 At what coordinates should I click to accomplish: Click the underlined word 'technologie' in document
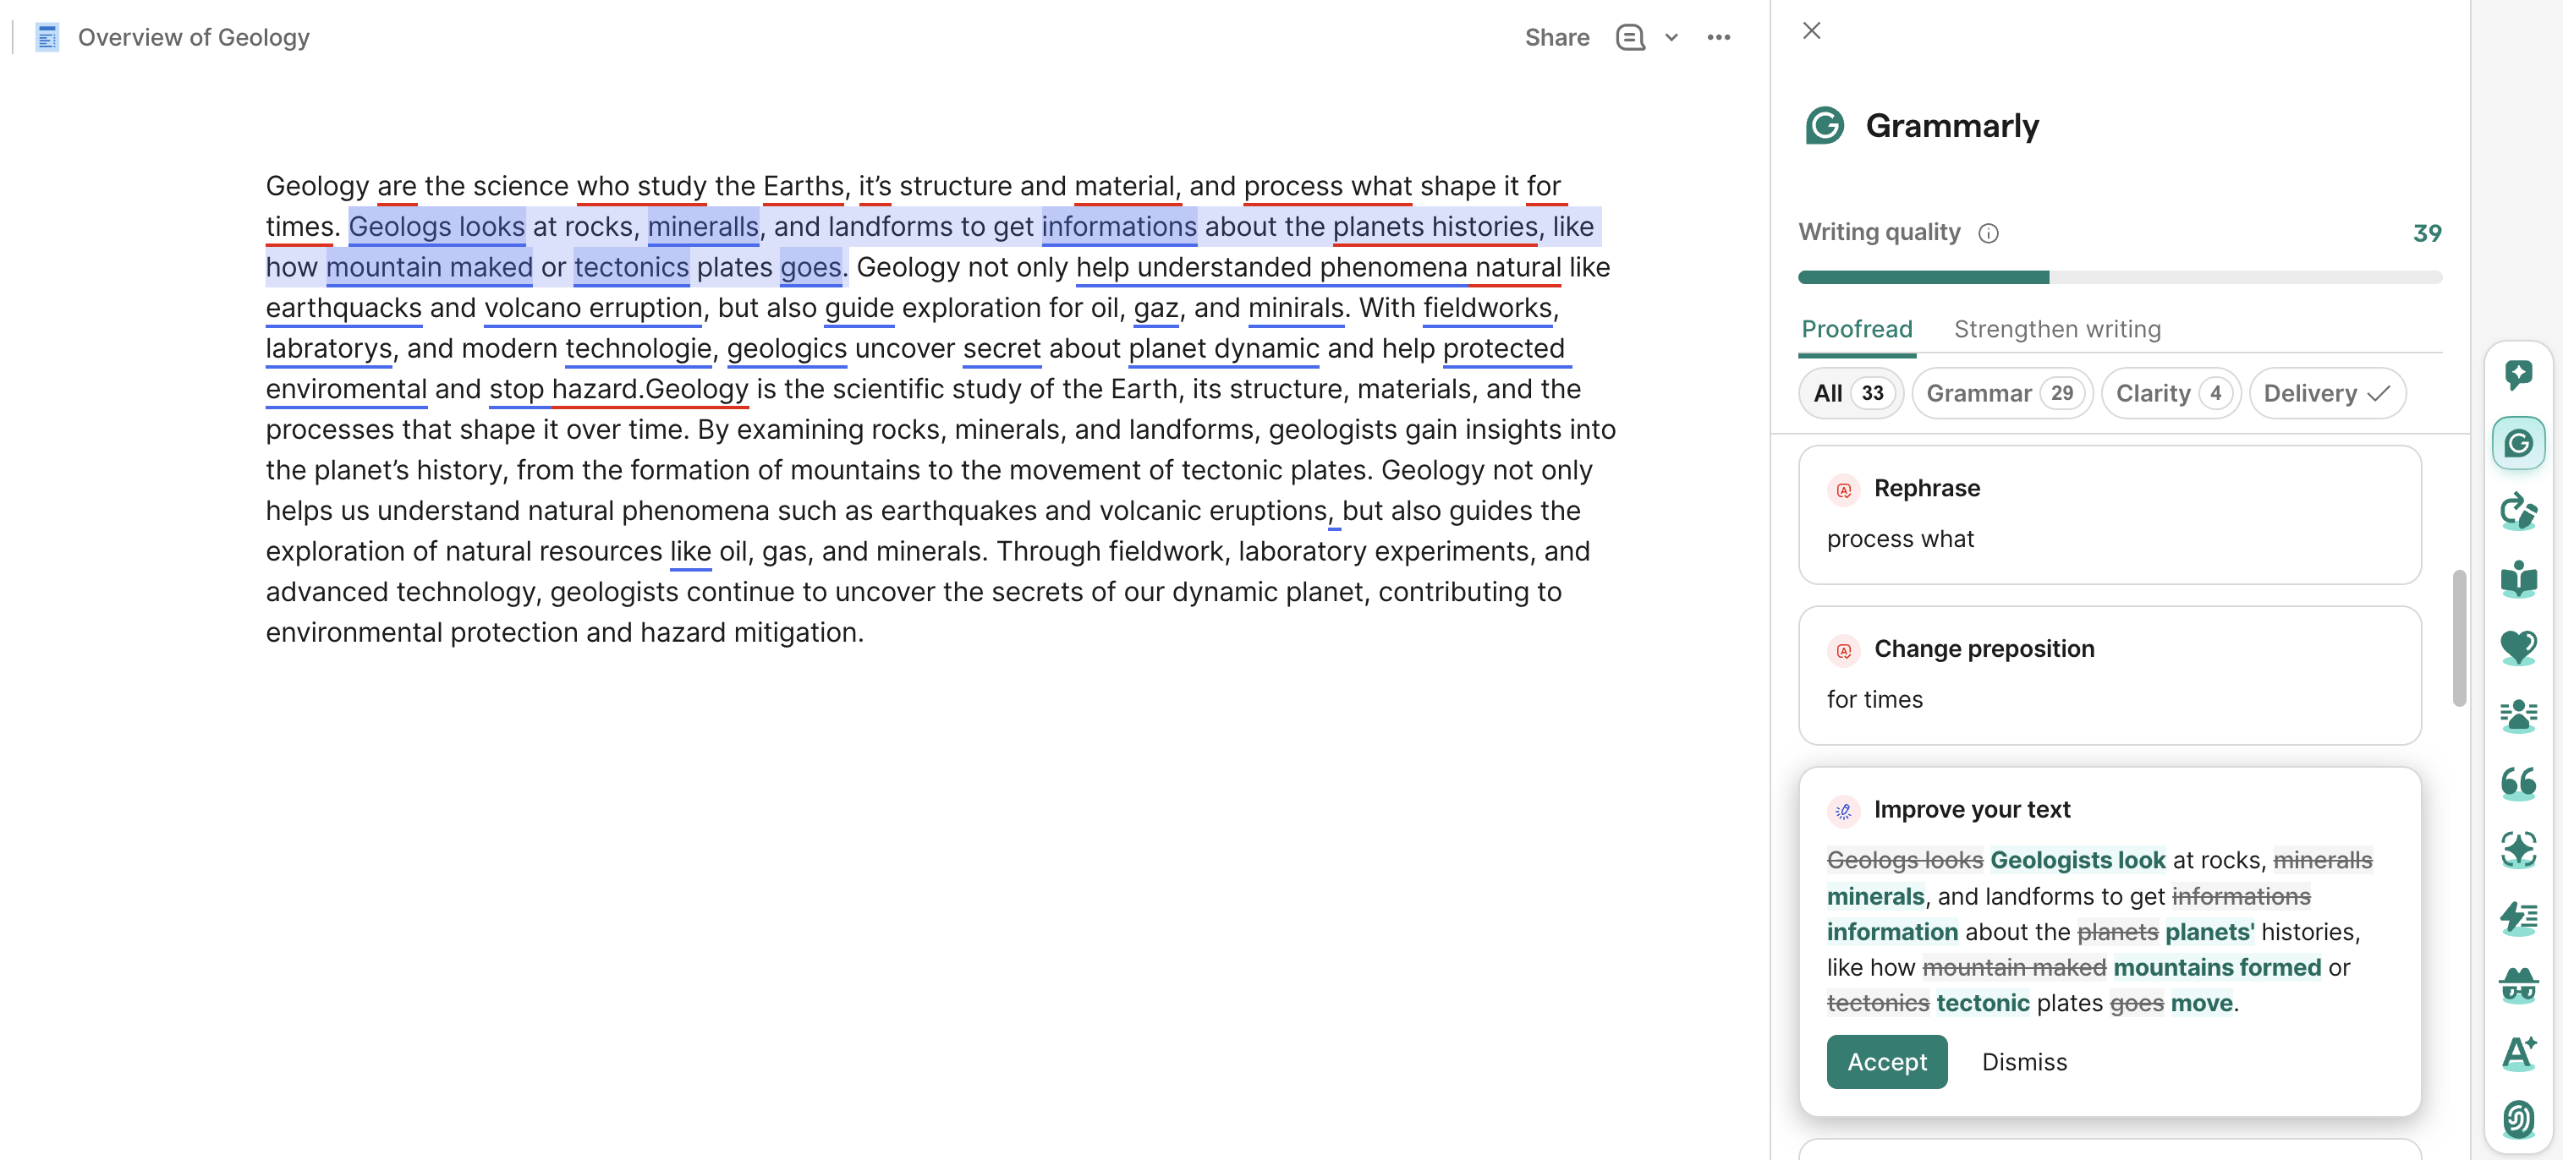click(639, 349)
